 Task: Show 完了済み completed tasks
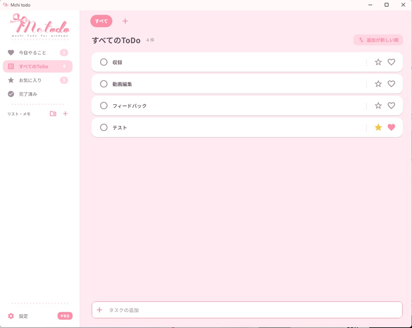click(x=37, y=94)
